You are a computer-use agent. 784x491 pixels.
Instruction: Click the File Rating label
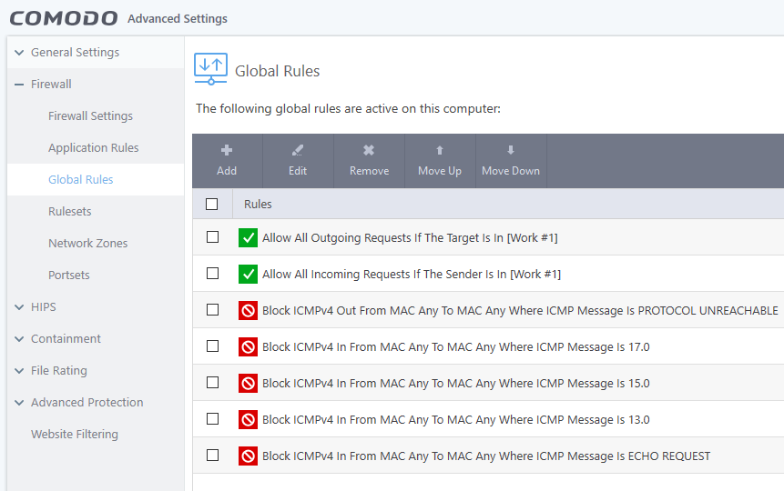(59, 371)
